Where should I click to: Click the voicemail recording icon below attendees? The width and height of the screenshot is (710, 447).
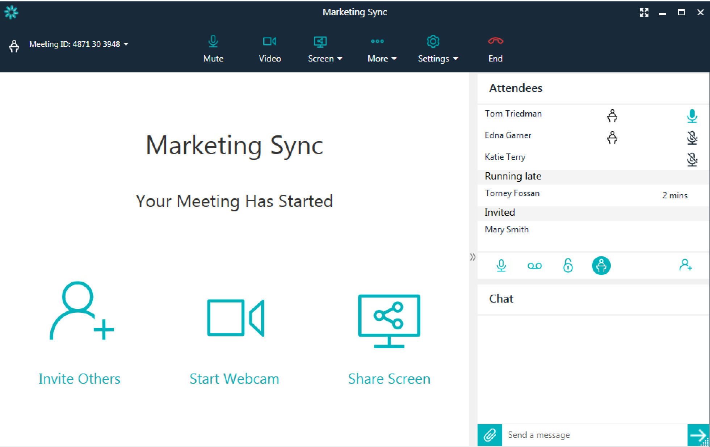[x=534, y=266]
